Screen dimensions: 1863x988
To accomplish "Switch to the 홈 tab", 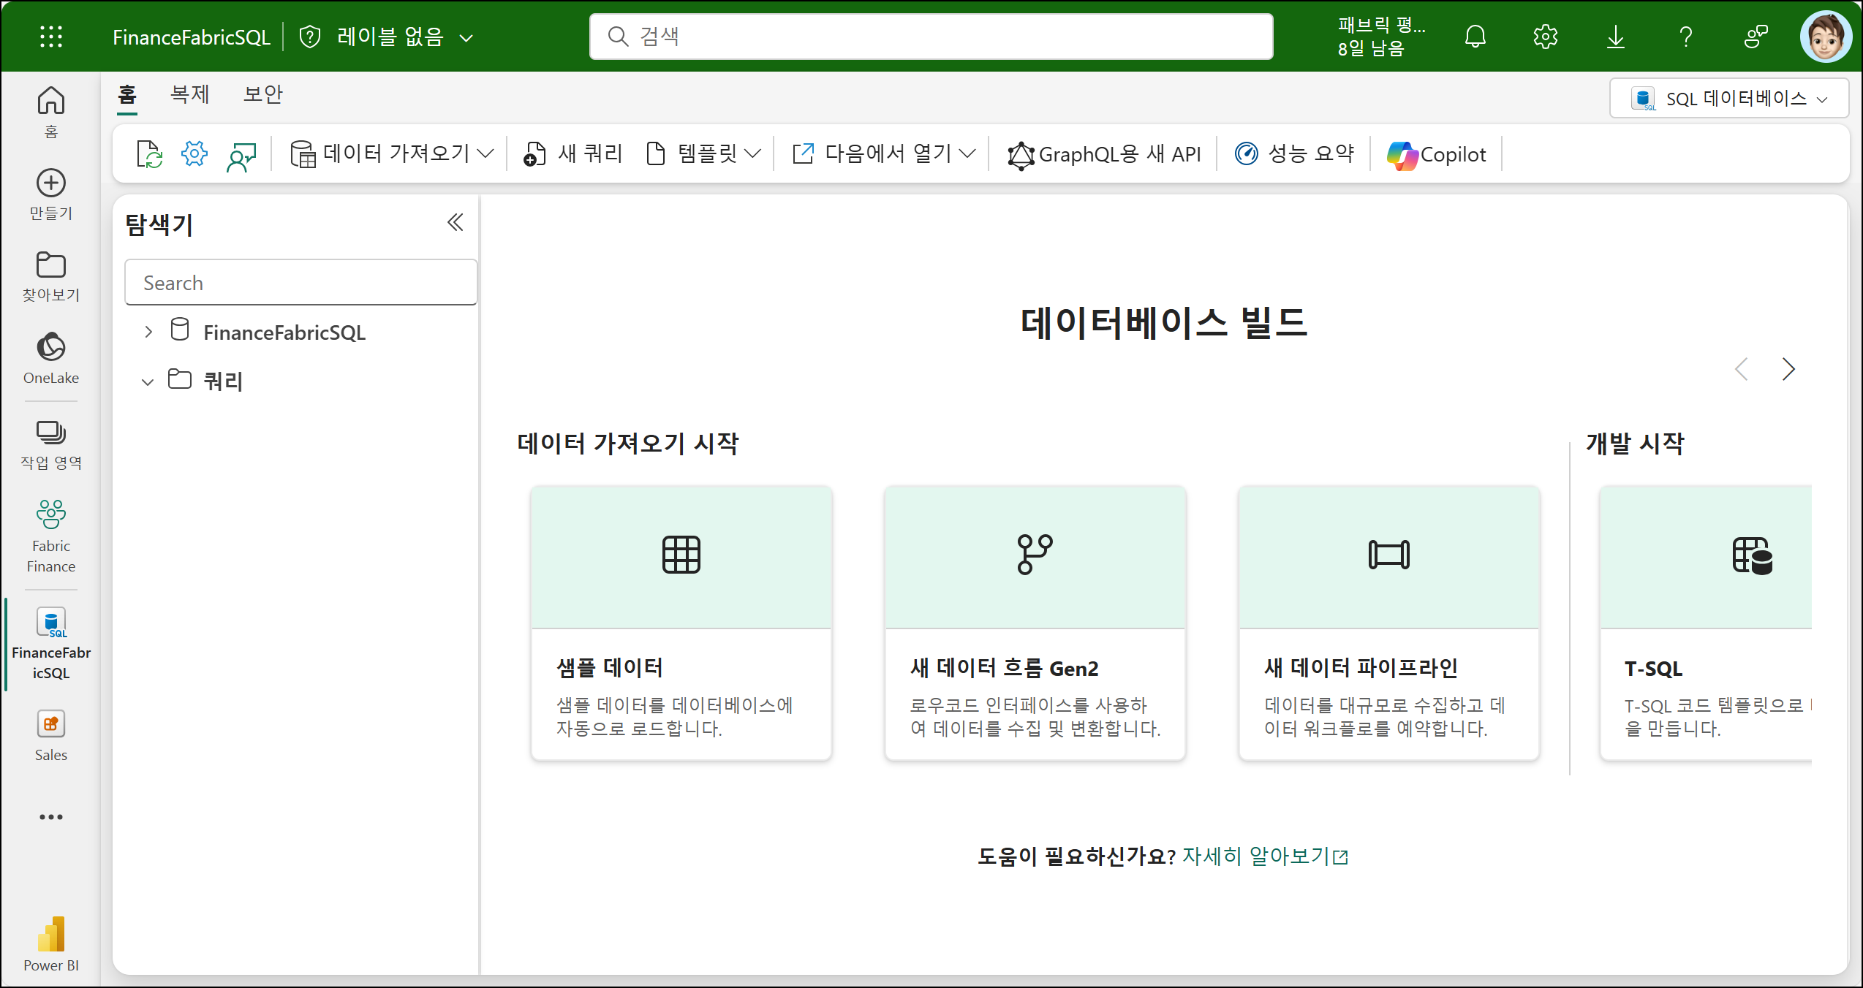I will [x=127, y=95].
